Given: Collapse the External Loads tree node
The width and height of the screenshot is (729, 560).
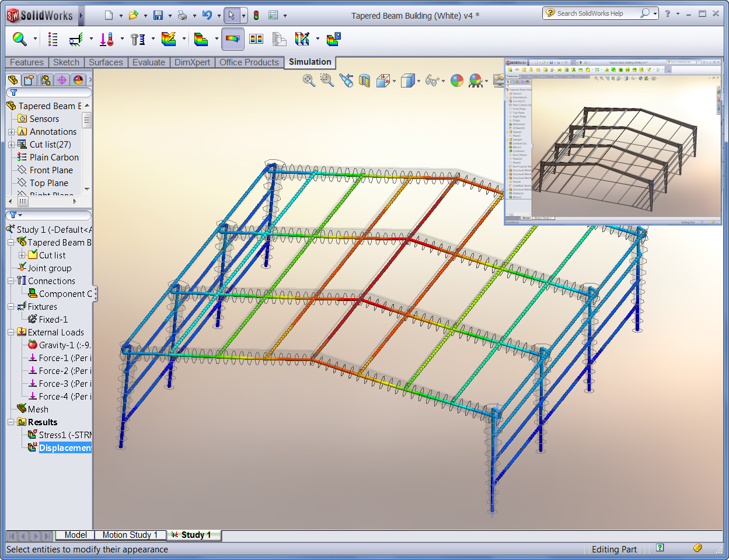Looking at the screenshot, I should click(11, 332).
